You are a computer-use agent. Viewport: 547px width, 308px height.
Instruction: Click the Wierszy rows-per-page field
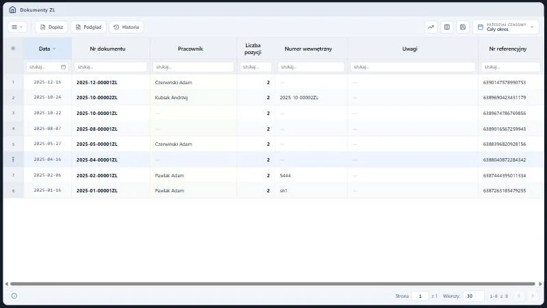(473, 296)
